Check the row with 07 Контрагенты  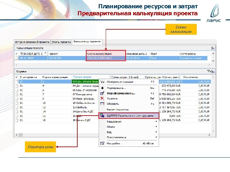(17, 95)
